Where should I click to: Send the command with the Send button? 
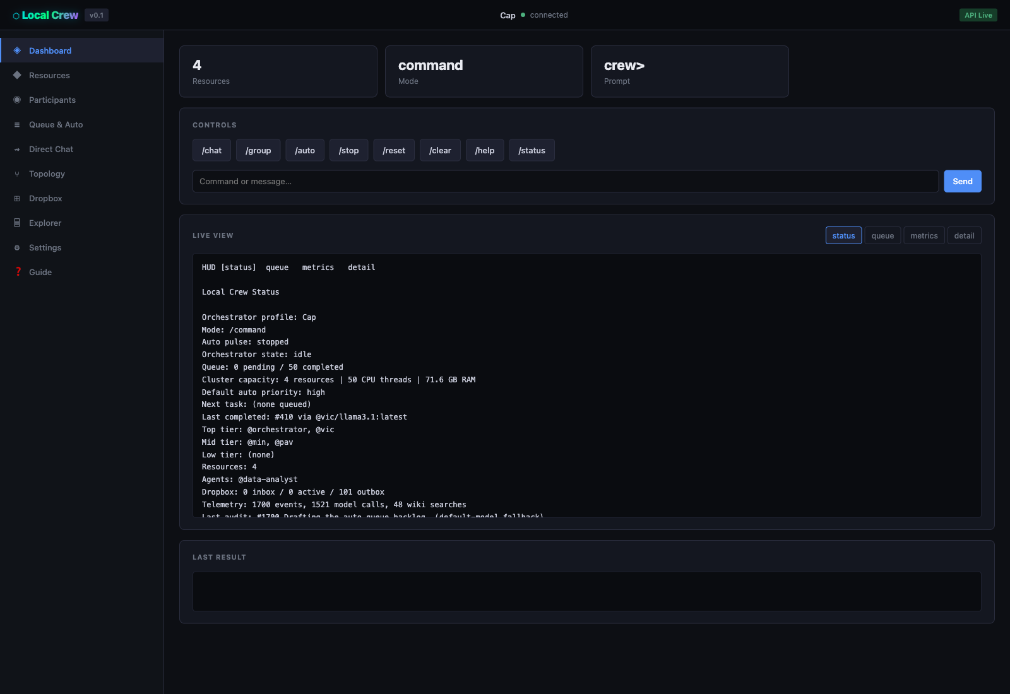tap(963, 181)
